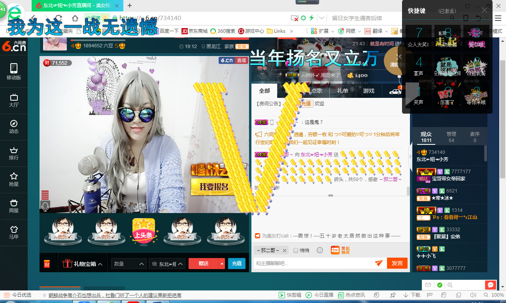
Task: Click the microphone icon on the video
Action: pyautogui.click(x=45, y=206)
